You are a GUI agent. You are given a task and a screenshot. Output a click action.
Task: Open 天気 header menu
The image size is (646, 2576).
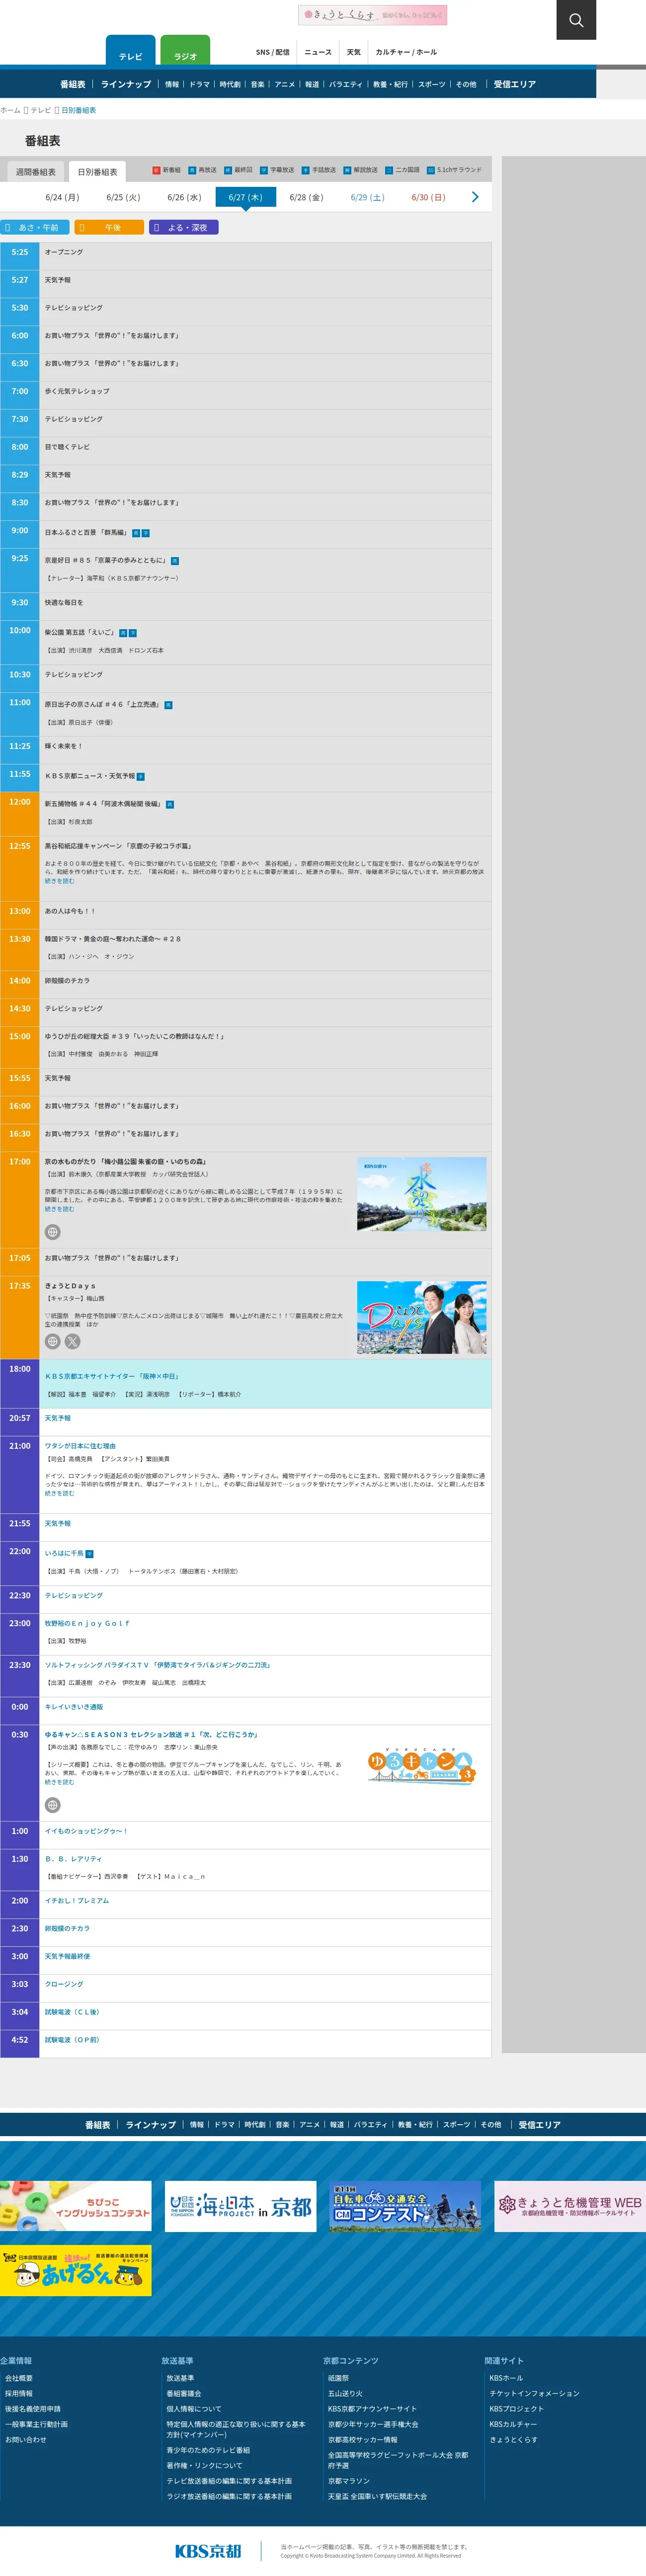click(354, 52)
